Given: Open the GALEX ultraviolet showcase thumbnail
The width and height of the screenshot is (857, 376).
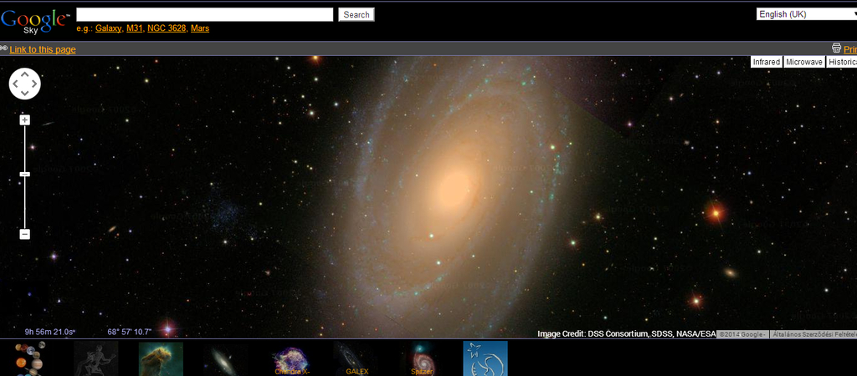Looking at the screenshot, I should (355, 358).
